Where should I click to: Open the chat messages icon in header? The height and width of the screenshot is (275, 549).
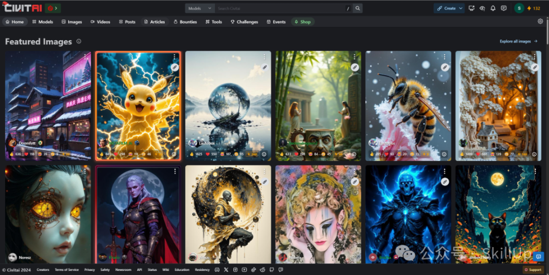(x=503, y=9)
